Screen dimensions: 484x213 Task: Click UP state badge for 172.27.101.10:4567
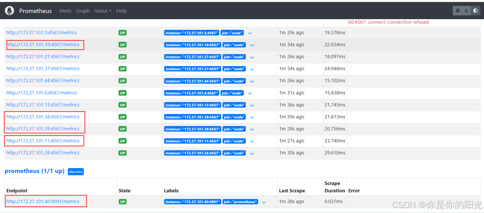123,45
